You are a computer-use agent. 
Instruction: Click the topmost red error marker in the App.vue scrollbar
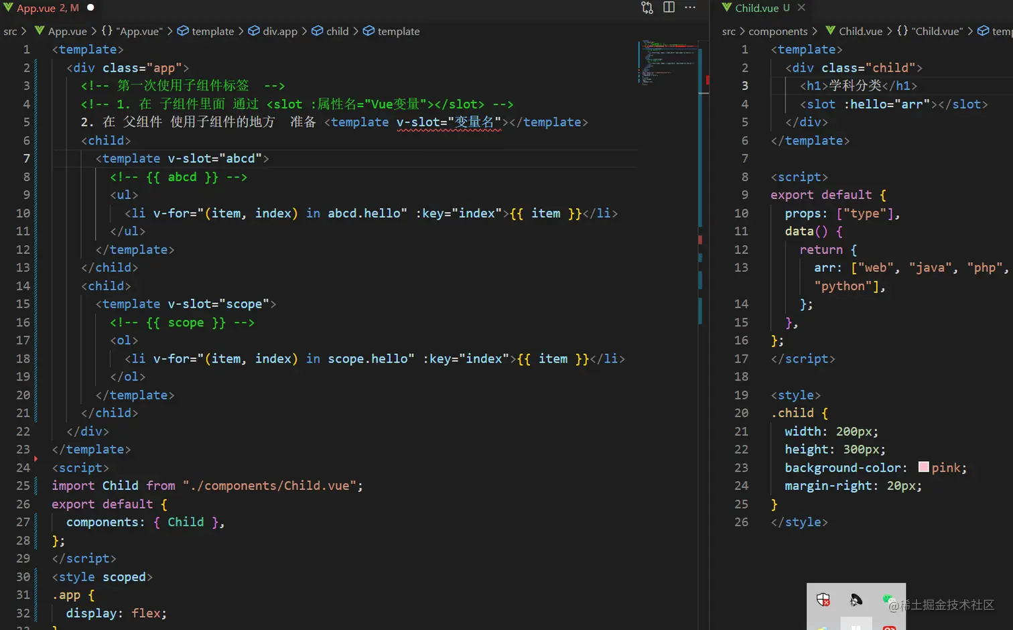point(707,80)
